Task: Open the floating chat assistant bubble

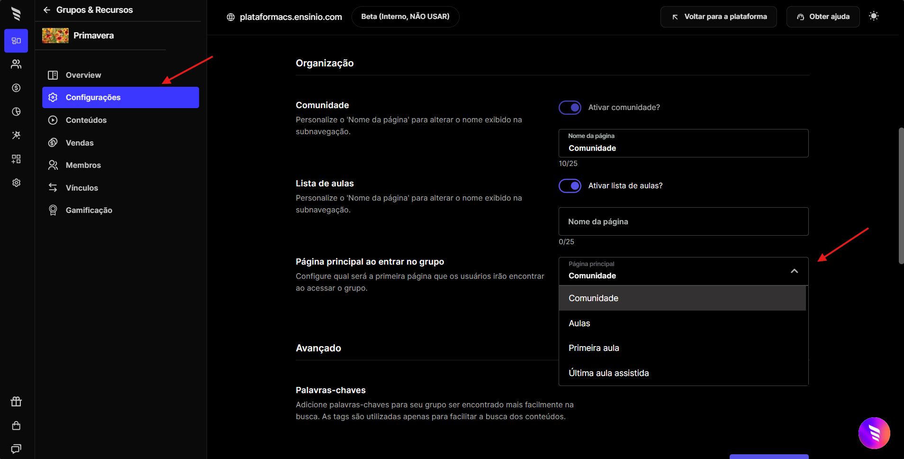Action: coord(874,432)
